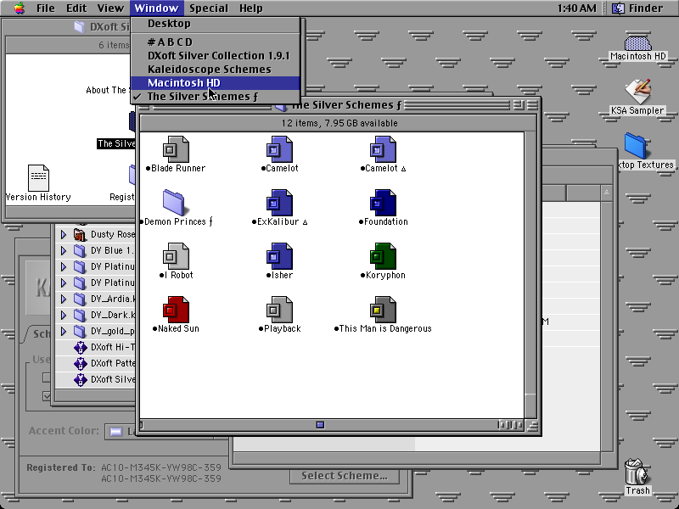This screenshot has height=509, width=679.
Task: Select the green Koryphon scheme icon
Action: (x=383, y=256)
